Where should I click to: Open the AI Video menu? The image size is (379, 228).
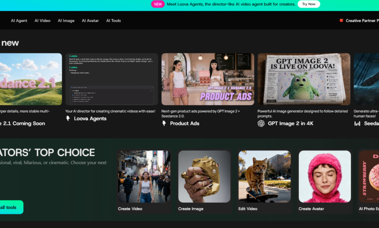(42, 21)
